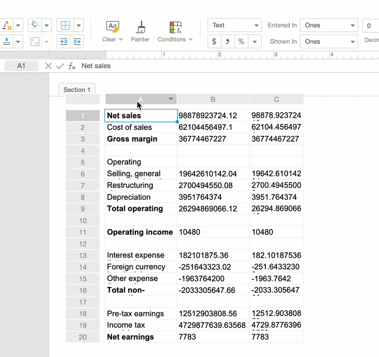Click the decimals value field showing 0
Image resolution: width=379 pixels, height=357 pixels.
pyautogui.click(x=370, y=26)
